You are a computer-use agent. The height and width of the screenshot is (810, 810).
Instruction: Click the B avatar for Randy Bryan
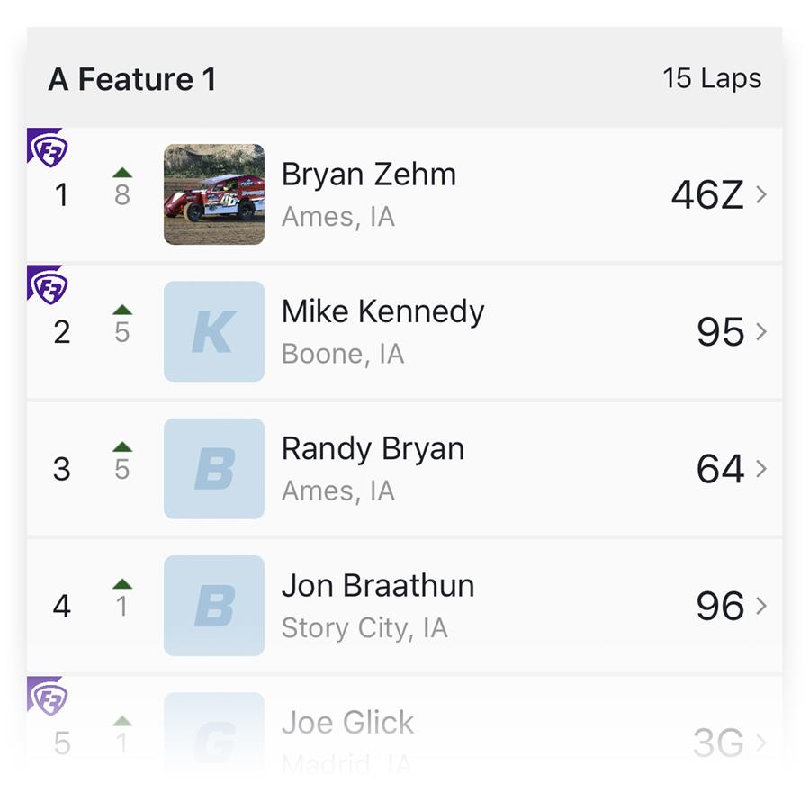click(x=214, y=469)
